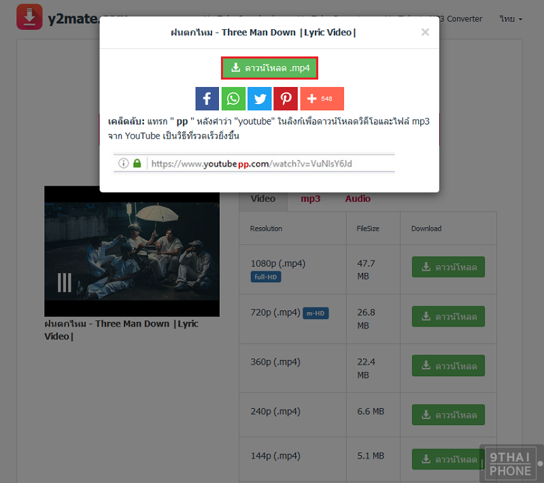Switch to the mp3 tab
The width and height of the screenshot is (544, 483).
(310, 199)
